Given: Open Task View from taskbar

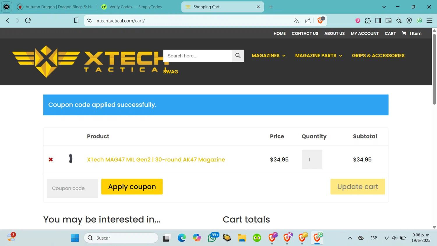Looking at the screenshot, I should (166, 238).
